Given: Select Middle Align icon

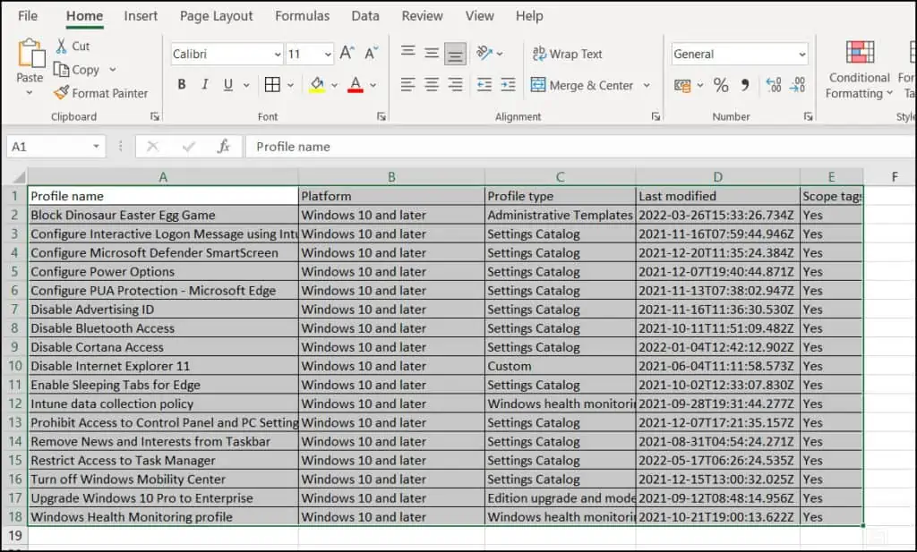Looking at the screenshot, I should click(x=432, y=53).
